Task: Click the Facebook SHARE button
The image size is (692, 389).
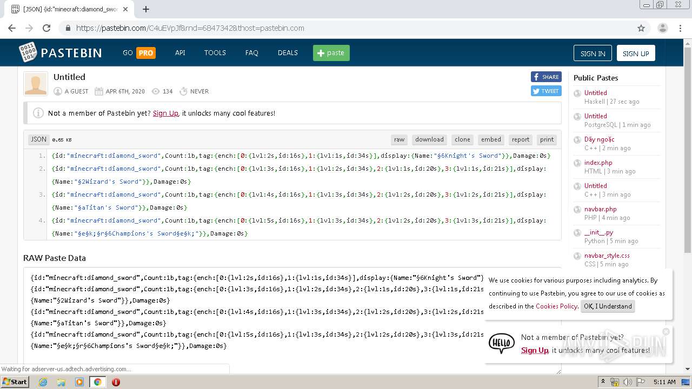Action: (x=546, y=77)
